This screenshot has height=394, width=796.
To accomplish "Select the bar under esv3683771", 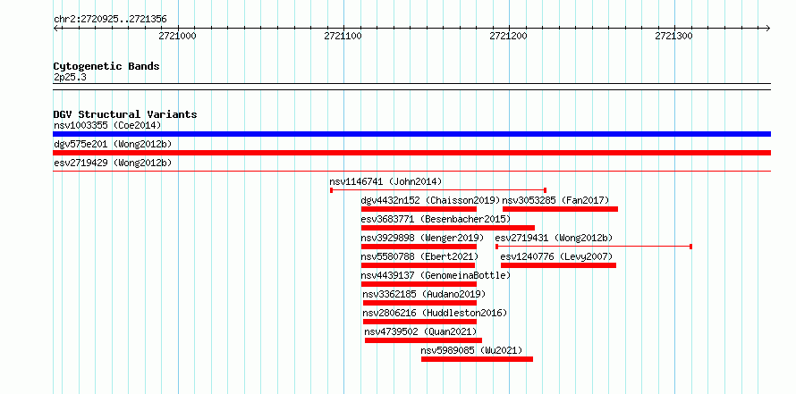I will [x=448, y=228].
